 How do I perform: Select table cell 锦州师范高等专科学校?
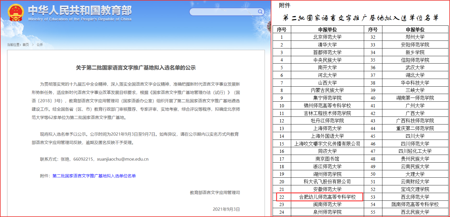click(x=327, y=106)
